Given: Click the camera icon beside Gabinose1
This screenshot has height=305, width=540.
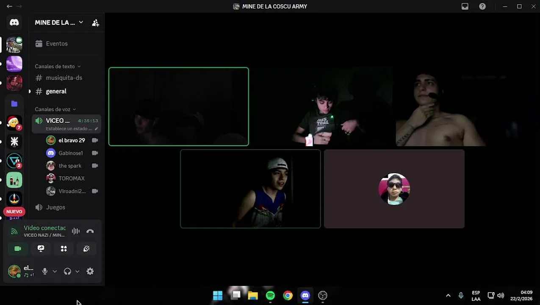Looking at the screenshot, I should (x=95, y=153).
